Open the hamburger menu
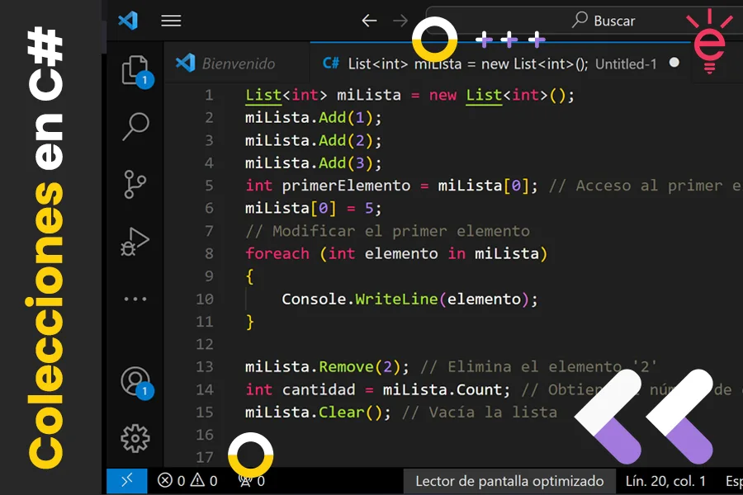 (171, 20)
